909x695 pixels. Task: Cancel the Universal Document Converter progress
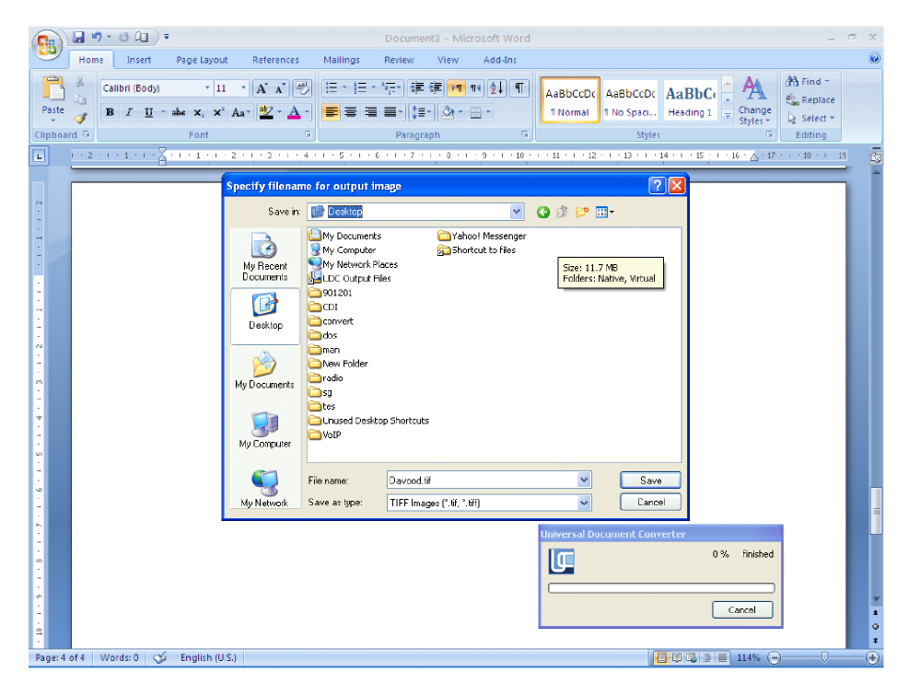click(742, 609)
